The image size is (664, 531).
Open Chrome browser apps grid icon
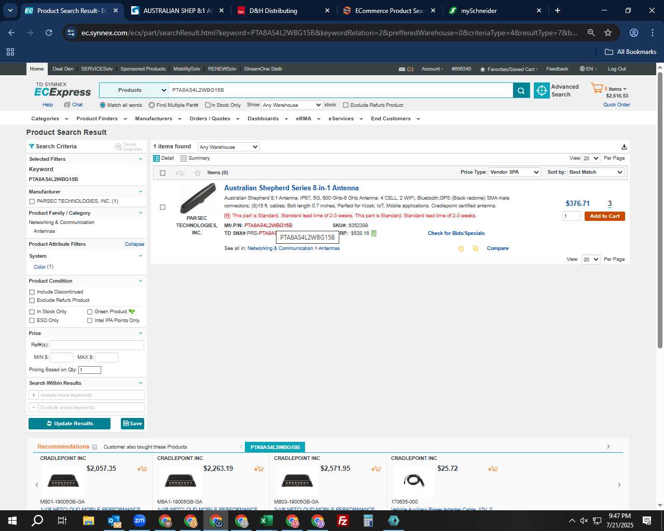tap(10, 52)
